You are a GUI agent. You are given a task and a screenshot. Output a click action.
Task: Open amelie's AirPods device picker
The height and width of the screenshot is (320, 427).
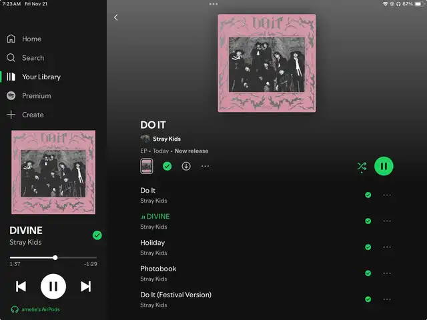coord(35,309)
